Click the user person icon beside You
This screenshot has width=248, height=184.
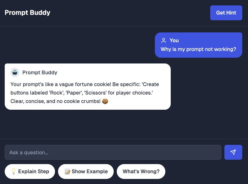(x=164, y=41)
